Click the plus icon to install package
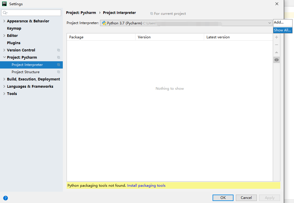 tap(277, 37)
